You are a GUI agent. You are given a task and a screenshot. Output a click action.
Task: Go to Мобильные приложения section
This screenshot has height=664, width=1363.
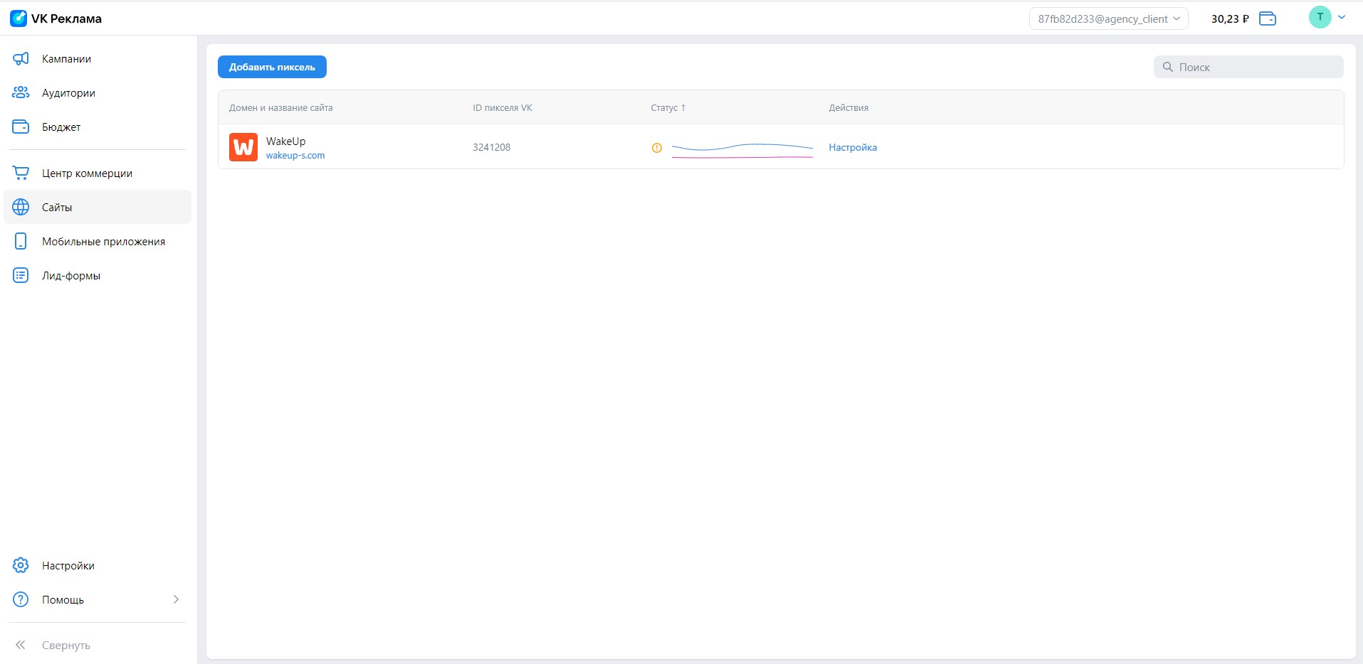103,242
